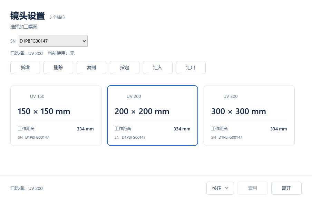
Task: Click the 套用 apply button
Action: 253,188
